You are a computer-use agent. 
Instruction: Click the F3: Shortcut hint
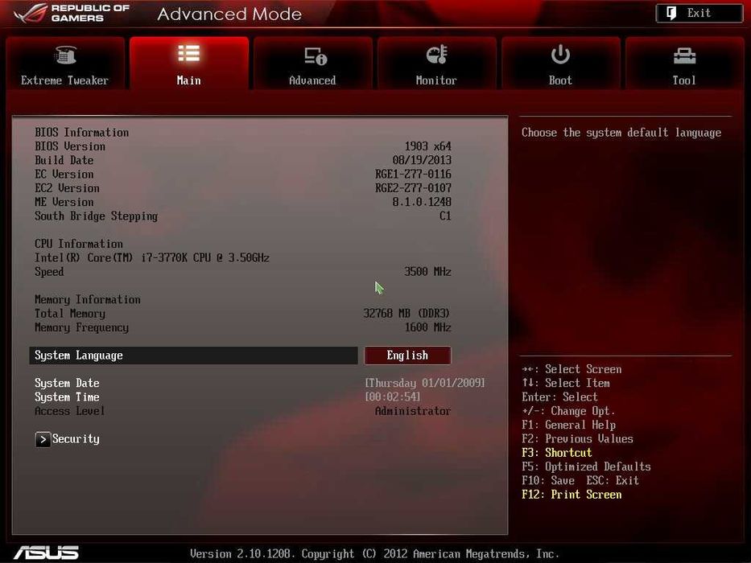coord(557,452)
